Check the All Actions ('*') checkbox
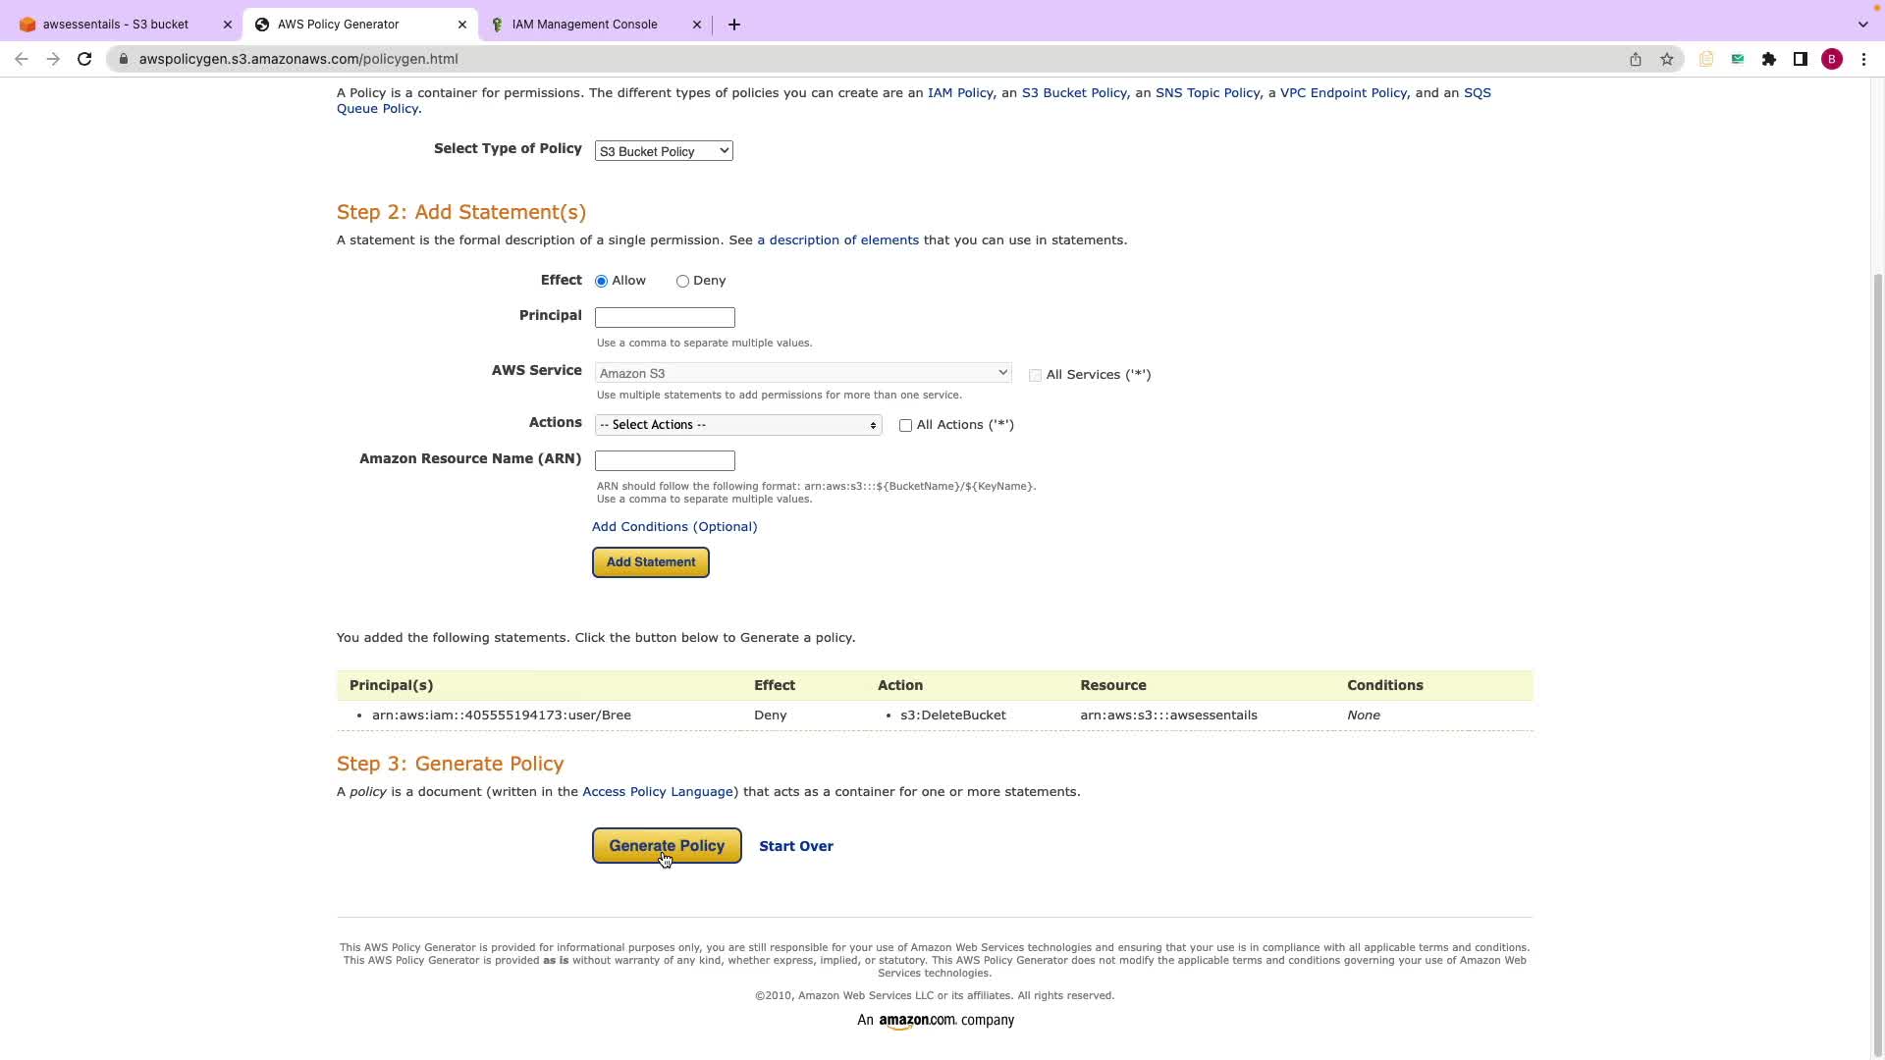The image size is (1885, 1060). coord(905,426)
